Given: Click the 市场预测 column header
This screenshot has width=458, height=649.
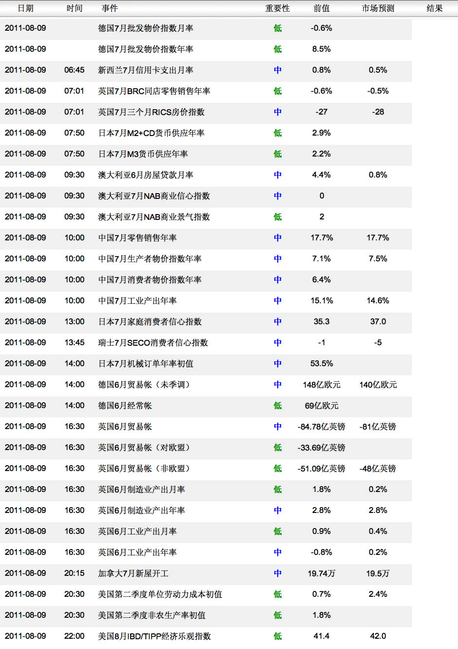Looking at the screenshot, I should 378,8.
